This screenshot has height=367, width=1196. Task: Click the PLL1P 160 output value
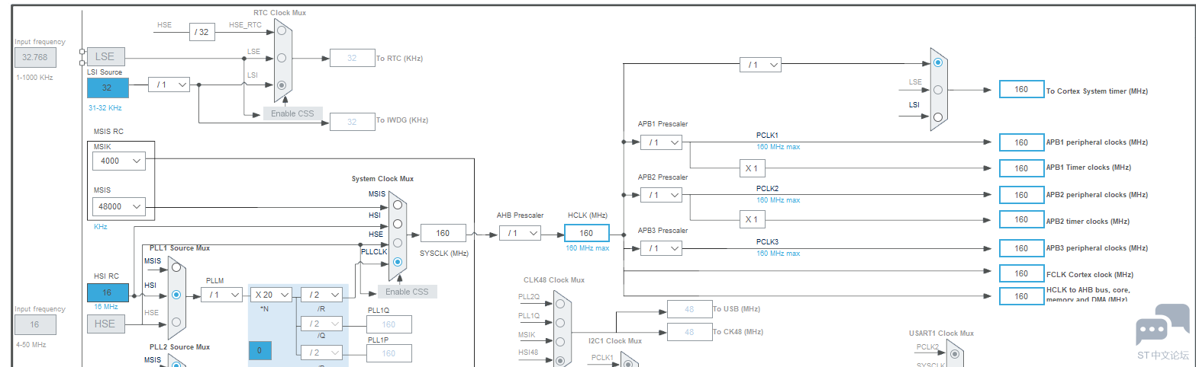(388, 353)
